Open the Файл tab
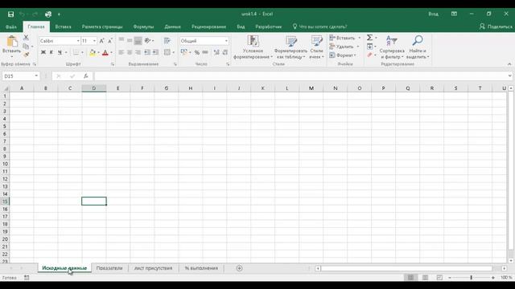 pyautogui.click(x=10, y=26)
